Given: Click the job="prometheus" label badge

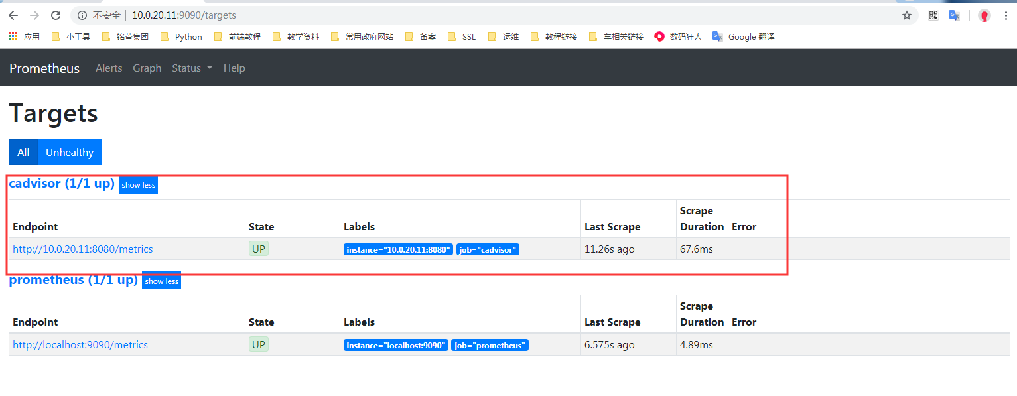Looking at the screenshot, I should (490, 346).
